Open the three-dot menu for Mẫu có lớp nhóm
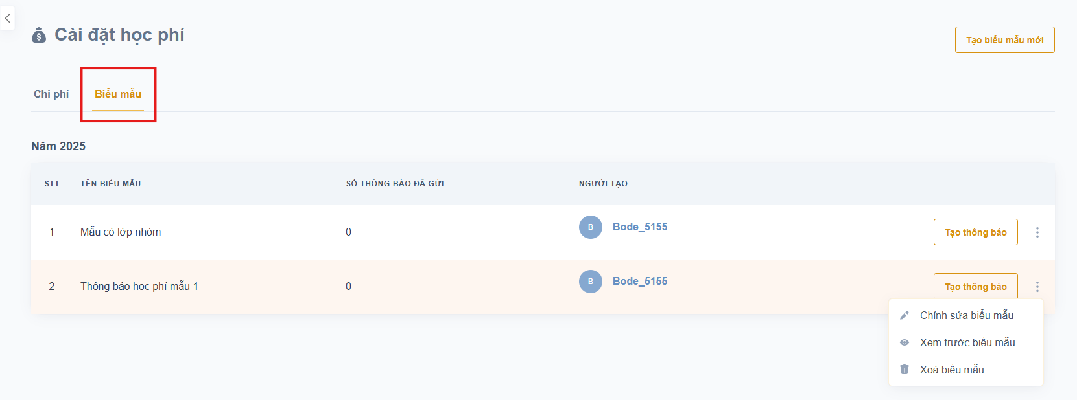Screen dimensions: 1077x400 point(1037,232)
